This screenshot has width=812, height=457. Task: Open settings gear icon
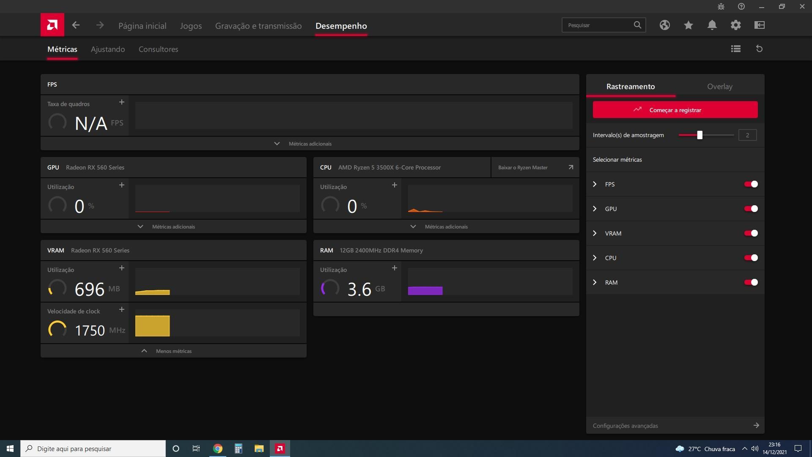click(736, 25)
